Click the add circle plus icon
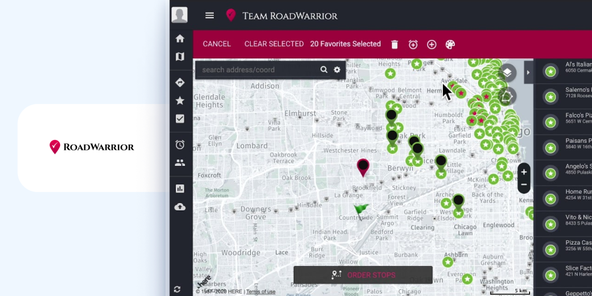This screenshot has height=296, width=592. [x=431, y=45]
